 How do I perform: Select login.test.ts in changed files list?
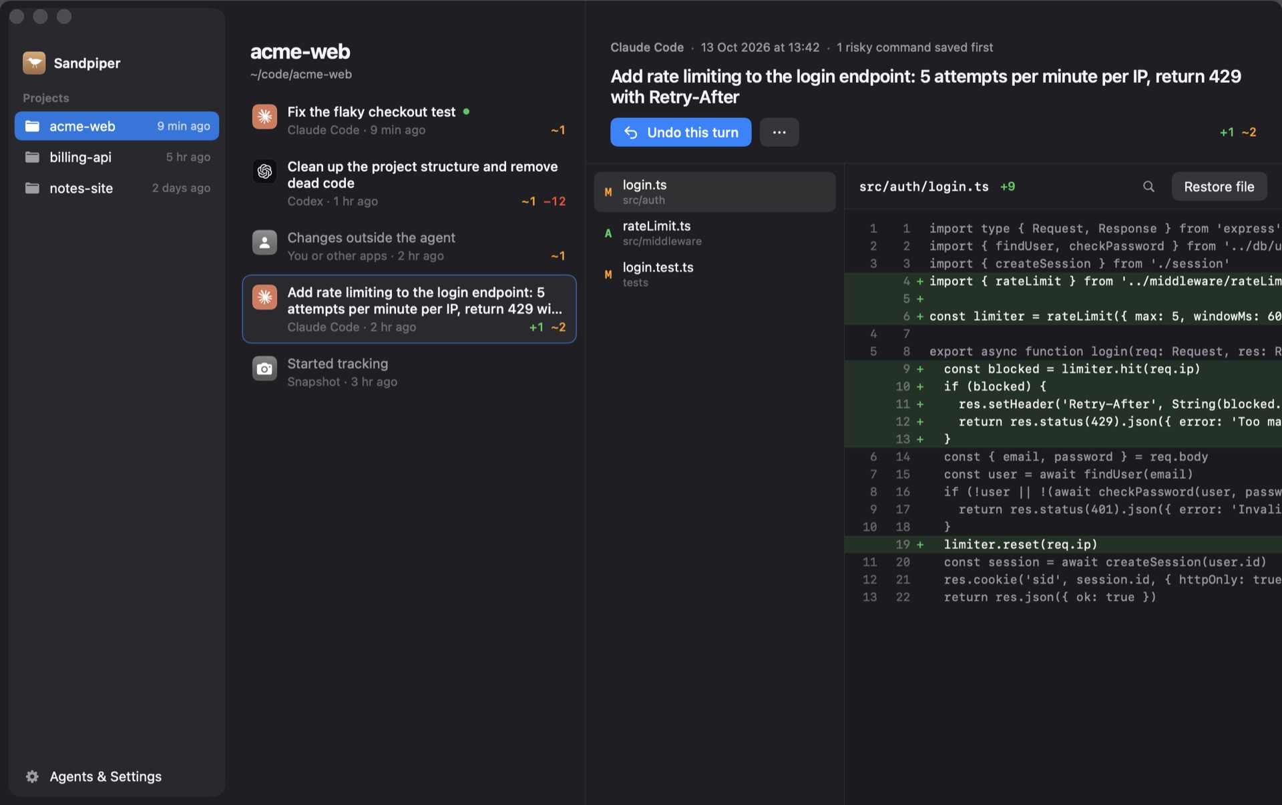[x=714, y=275]
